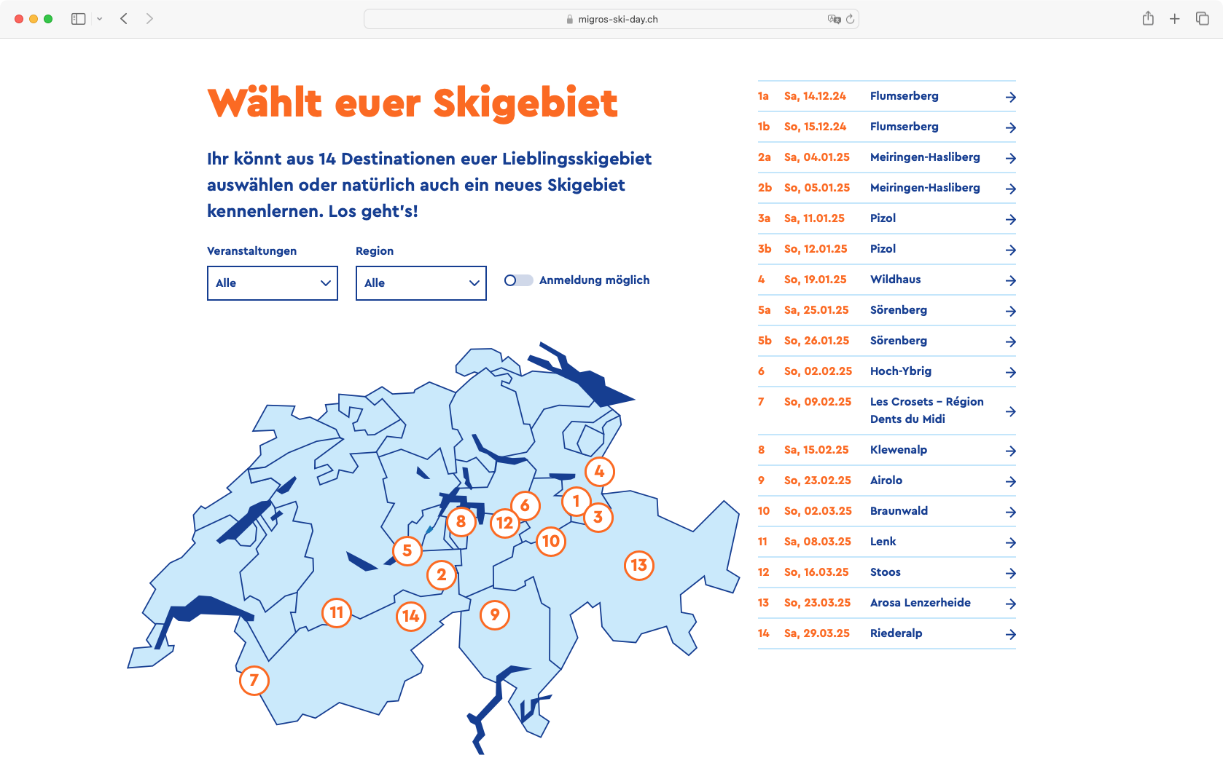The height and width of the screenshot is (763, 1223).
Task: Open map marker 6 for Hoch-Ybrig
Action: point(525,506)
